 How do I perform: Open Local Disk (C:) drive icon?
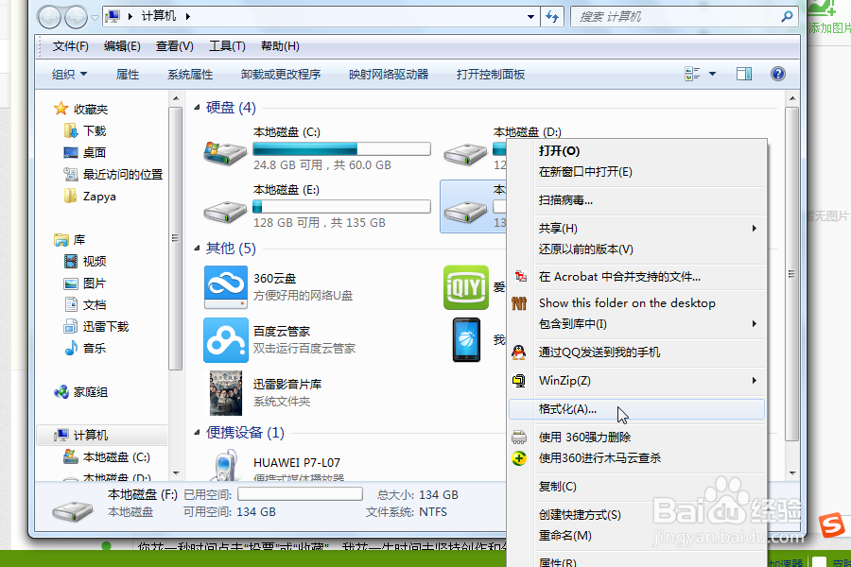pos(225,153)
